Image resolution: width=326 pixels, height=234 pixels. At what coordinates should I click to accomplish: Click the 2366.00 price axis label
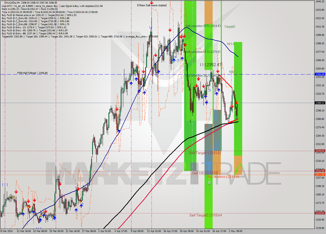(320, 60)
